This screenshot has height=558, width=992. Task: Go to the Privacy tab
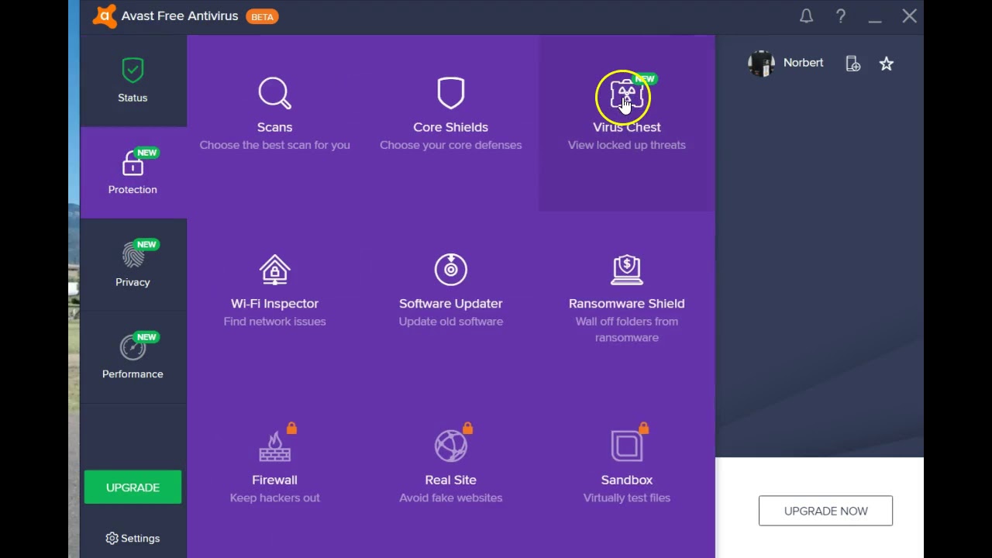click(133, 265)
